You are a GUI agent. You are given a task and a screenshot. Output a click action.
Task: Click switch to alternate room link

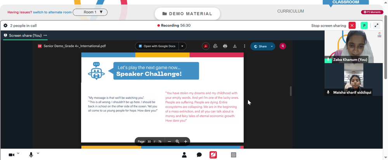[52, 12]
